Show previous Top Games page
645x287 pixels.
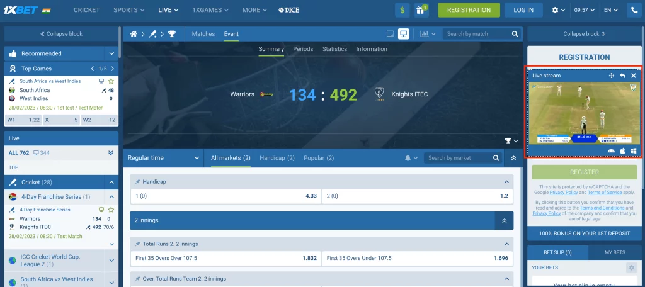tap(93, 69)
